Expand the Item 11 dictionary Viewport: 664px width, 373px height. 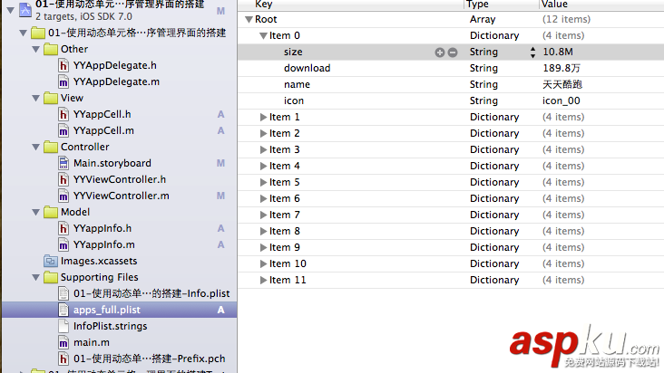(263, 280)
